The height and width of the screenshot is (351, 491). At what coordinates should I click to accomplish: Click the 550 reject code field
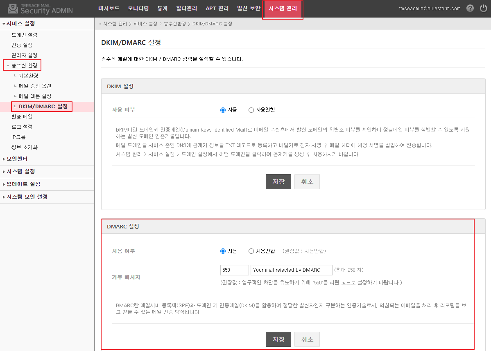[x=235, y=270]
